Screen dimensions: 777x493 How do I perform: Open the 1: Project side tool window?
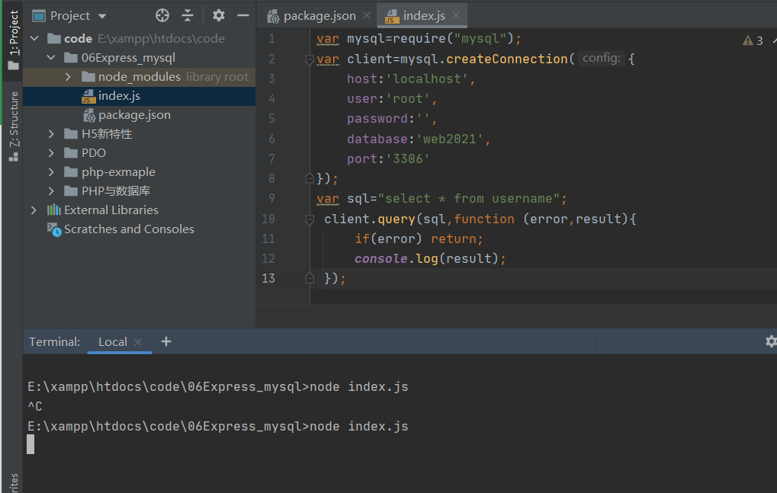tap(14, 40)
